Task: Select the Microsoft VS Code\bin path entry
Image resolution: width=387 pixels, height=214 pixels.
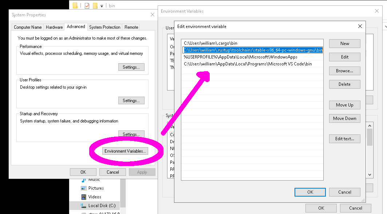Action: (x=248, y=64)
